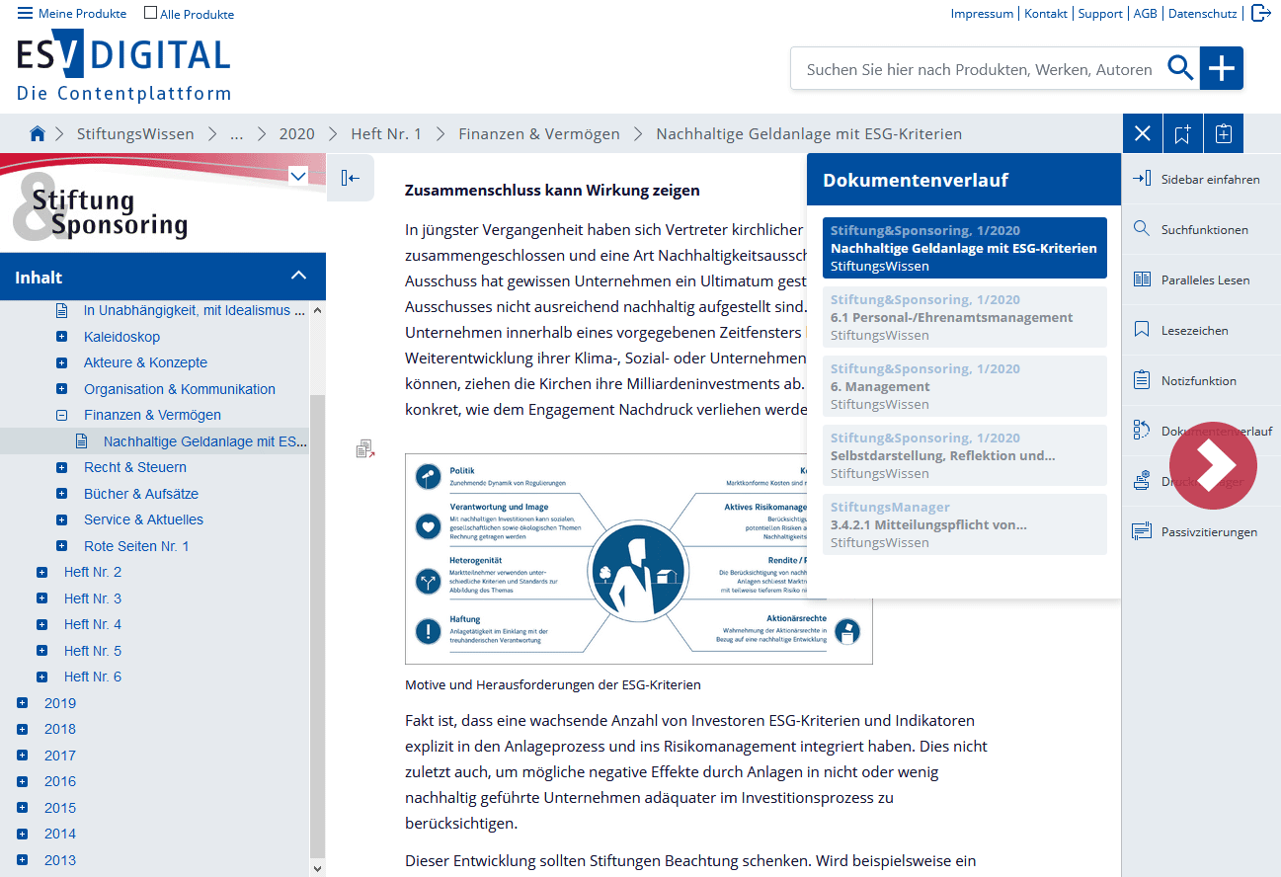Viewport: 1281px width, 877px height.
Task: Expand the Heft Nr. 4 node
Action: point(41,624)
